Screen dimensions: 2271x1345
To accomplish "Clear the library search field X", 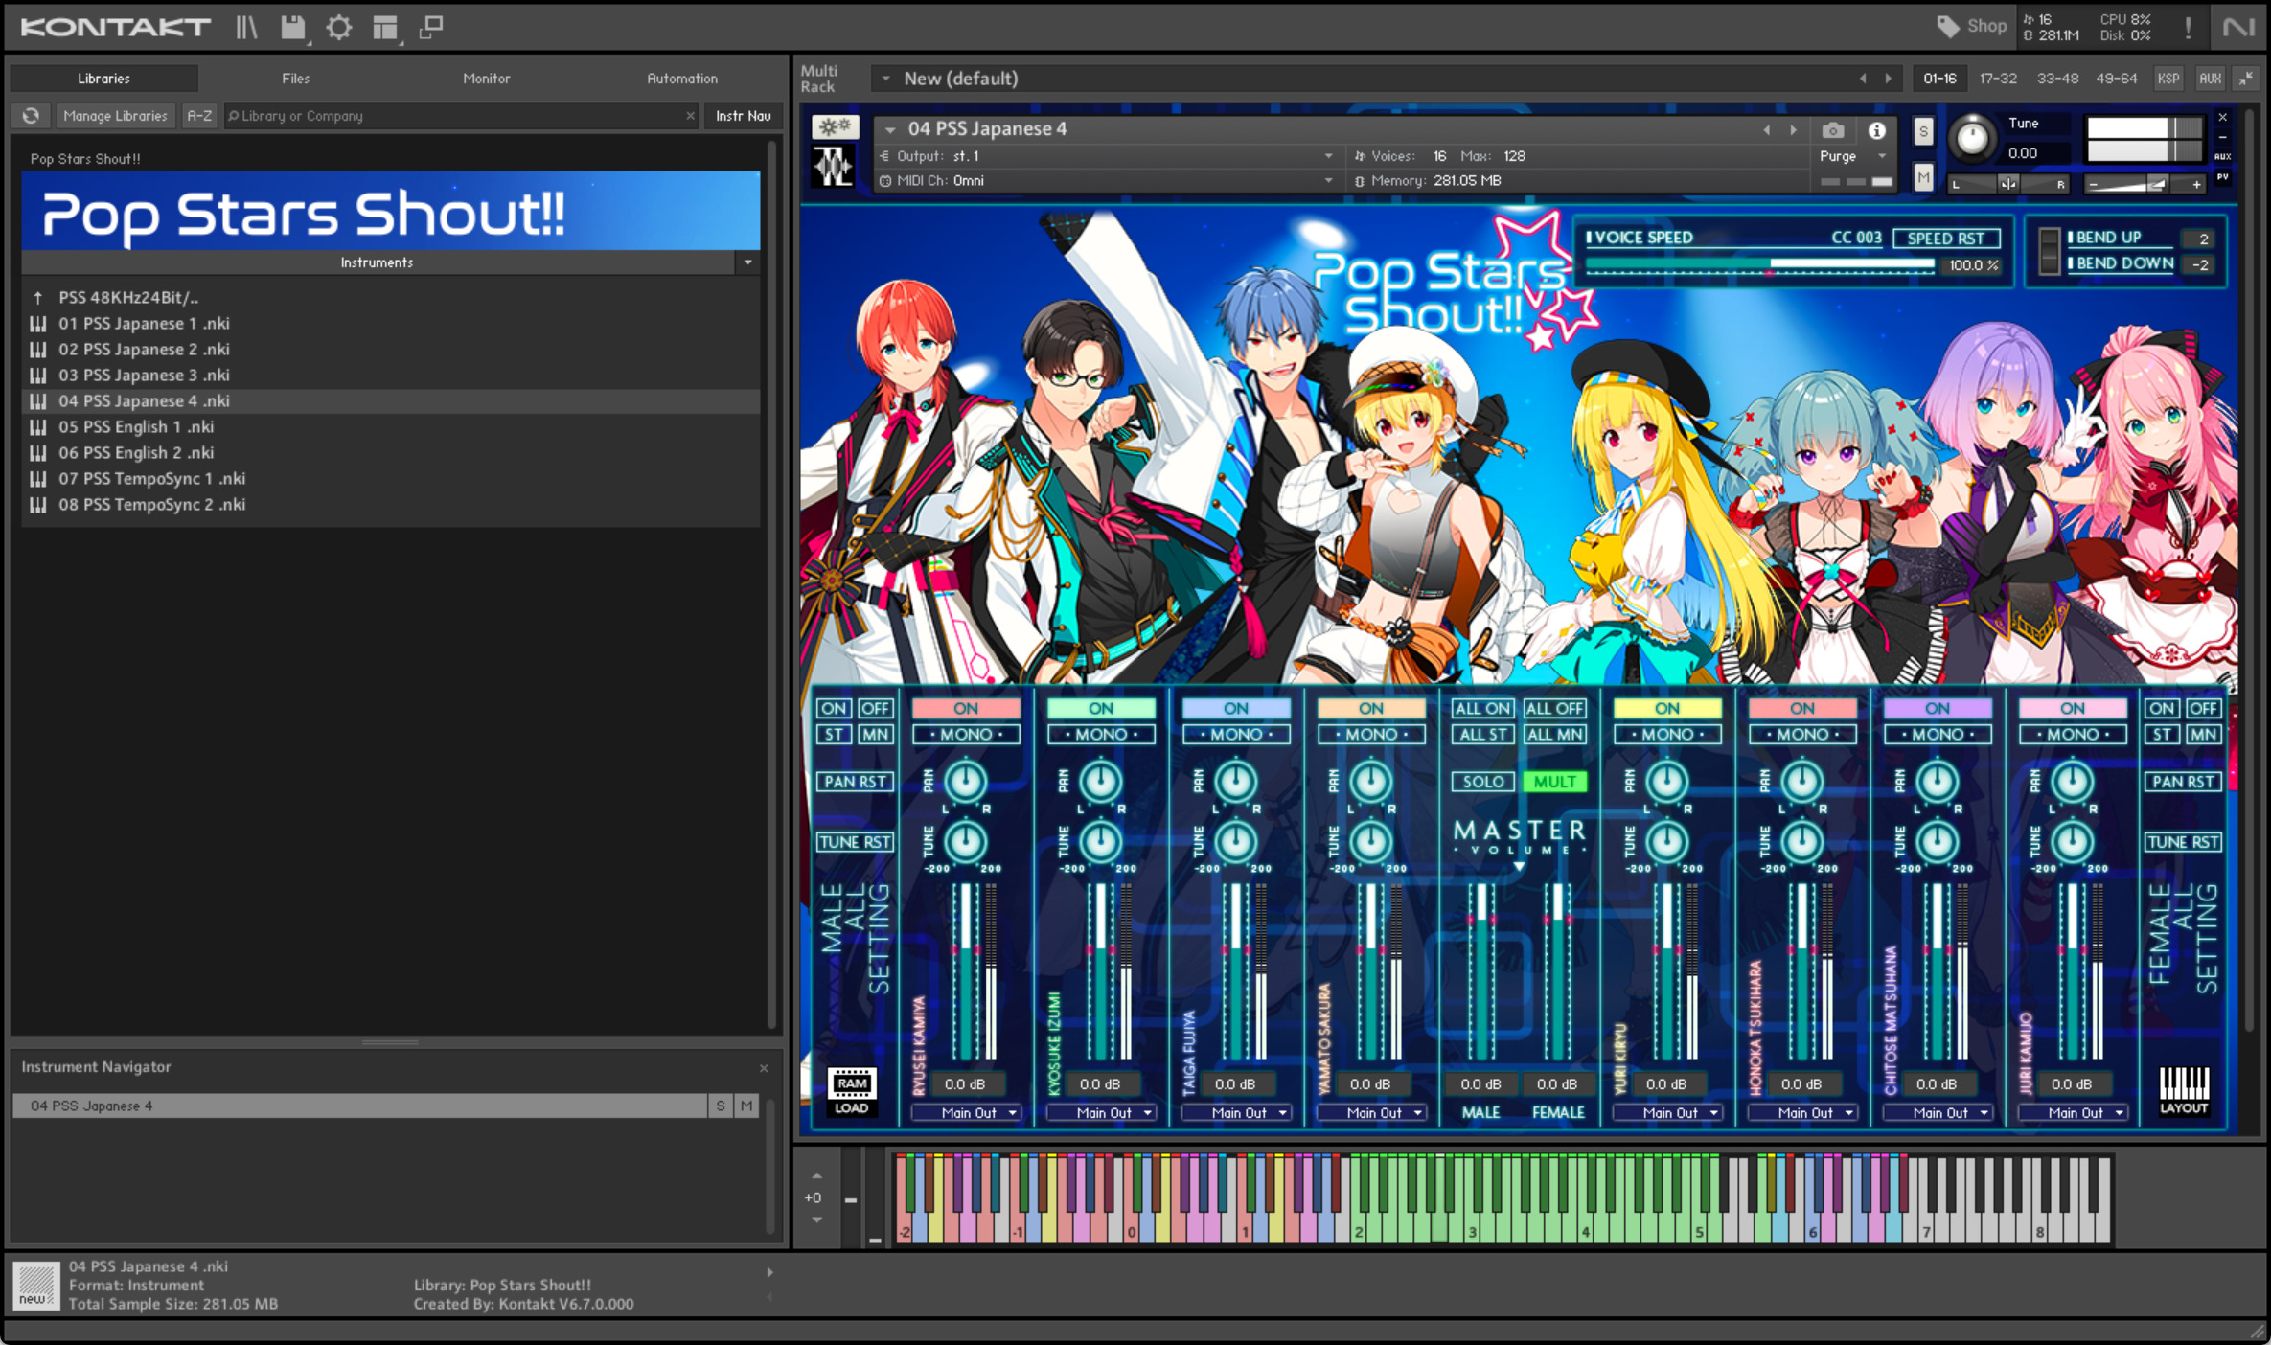I will [x=690, y=116].
